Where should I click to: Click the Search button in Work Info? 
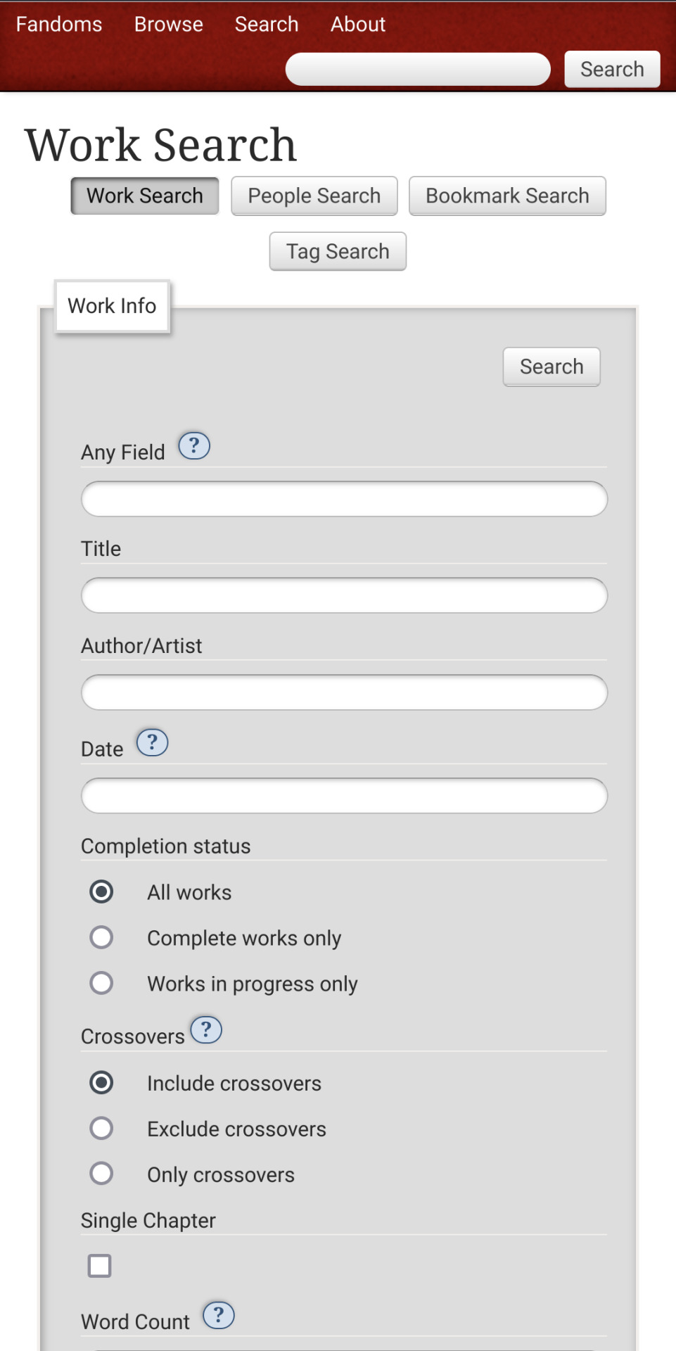[x=551, y=367]
